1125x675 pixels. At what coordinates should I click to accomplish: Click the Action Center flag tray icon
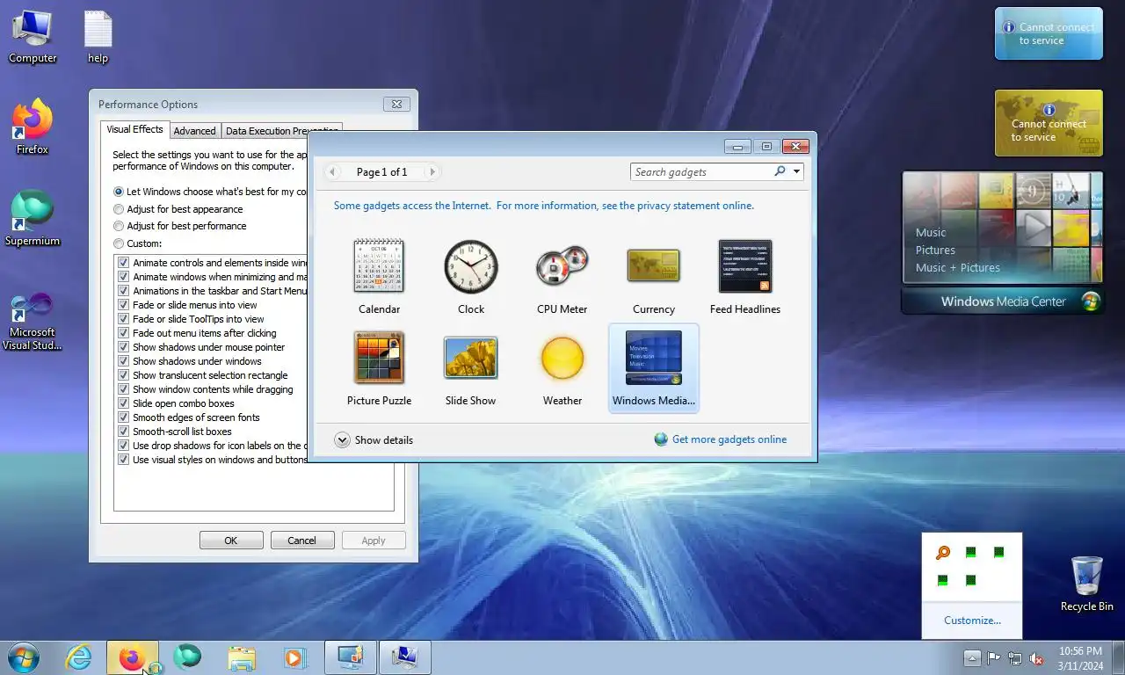coord(994,658)
